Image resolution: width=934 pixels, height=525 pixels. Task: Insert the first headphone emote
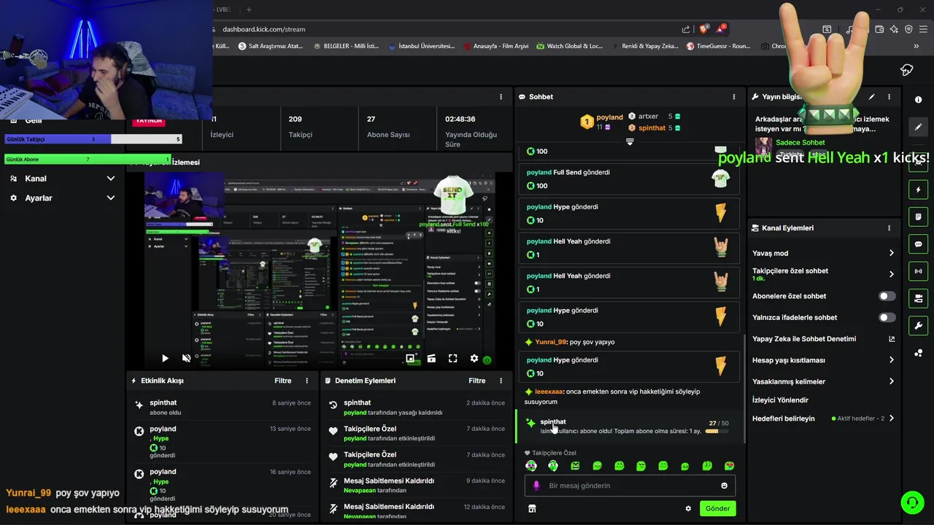[531, 466]
